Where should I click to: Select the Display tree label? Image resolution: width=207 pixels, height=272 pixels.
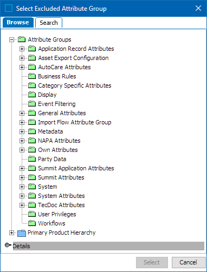point(47,95)
